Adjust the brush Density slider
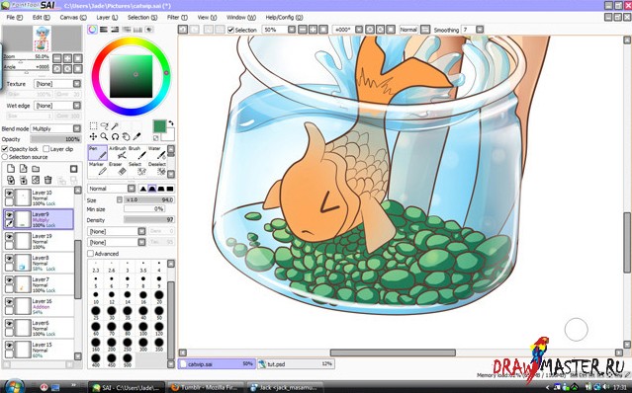 149,219
